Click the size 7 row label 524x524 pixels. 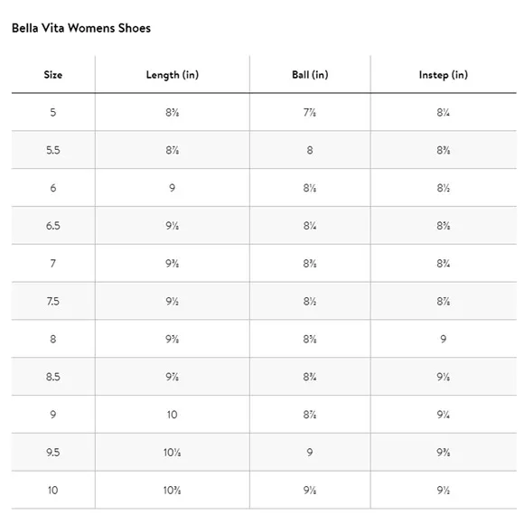click(53, 263)
